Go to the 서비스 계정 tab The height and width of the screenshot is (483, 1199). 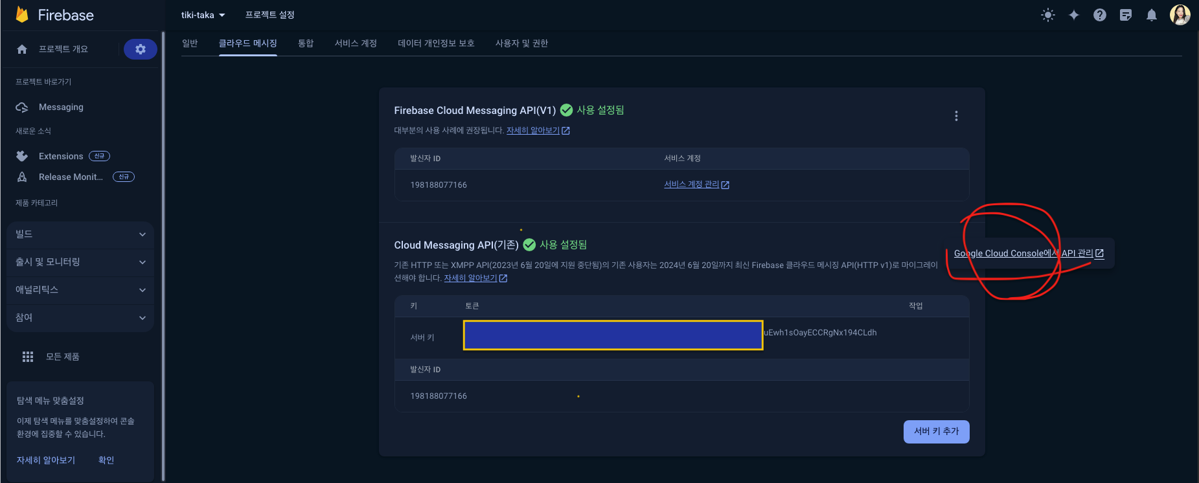tap(356, 43)
